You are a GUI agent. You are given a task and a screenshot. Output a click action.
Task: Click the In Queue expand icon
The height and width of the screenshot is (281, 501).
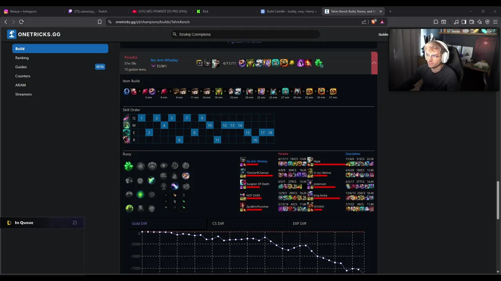pyautogui.click(x=75, y=223)
